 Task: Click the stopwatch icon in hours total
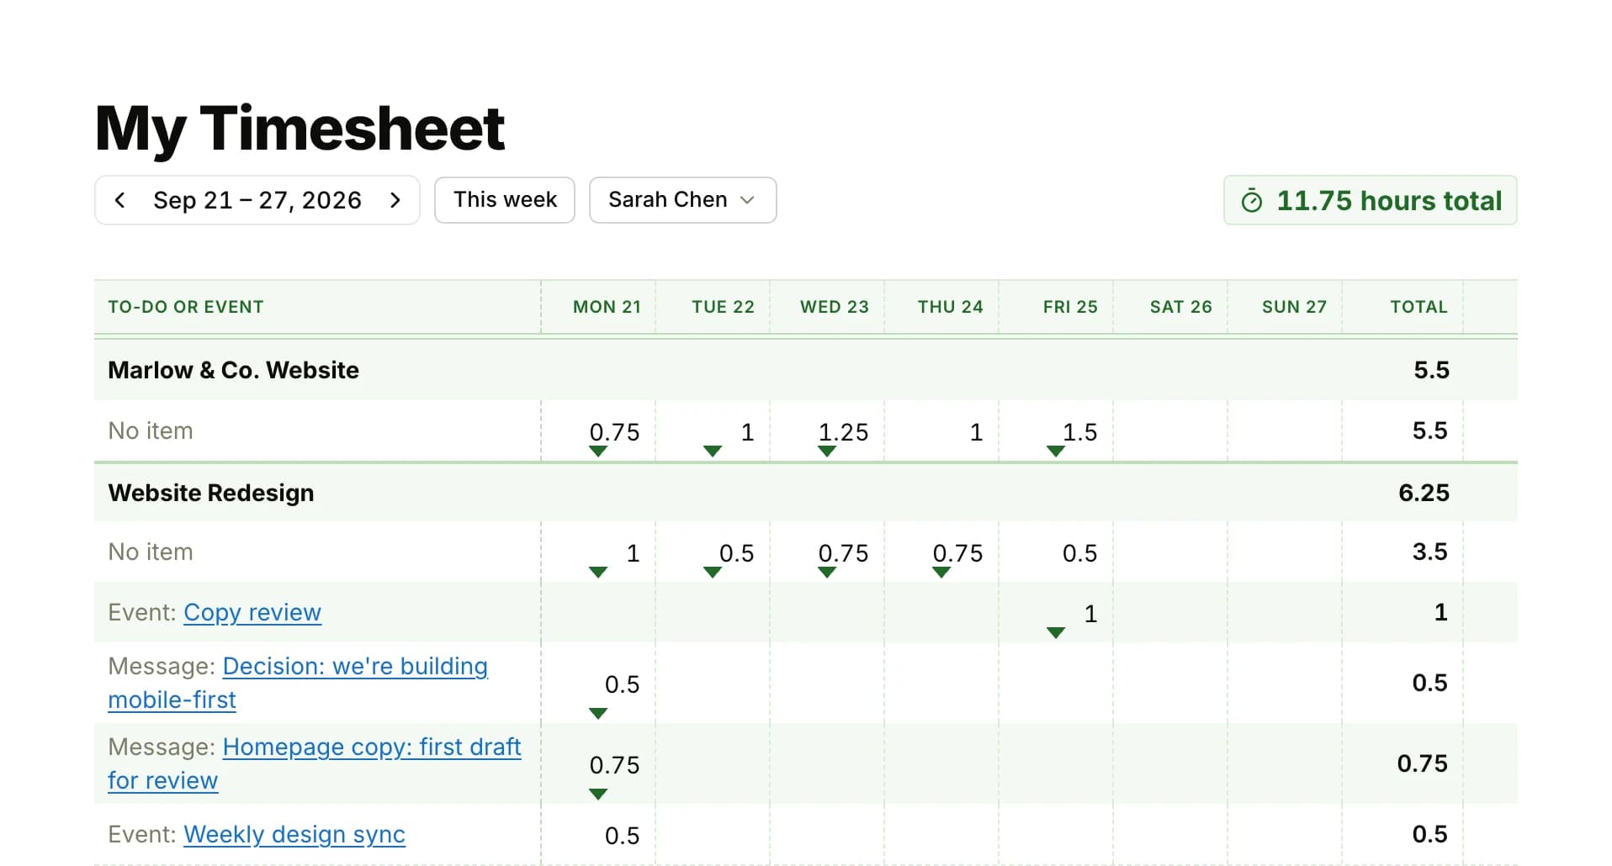pos(1252,201)
